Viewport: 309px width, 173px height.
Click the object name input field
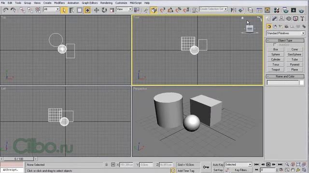282,83
